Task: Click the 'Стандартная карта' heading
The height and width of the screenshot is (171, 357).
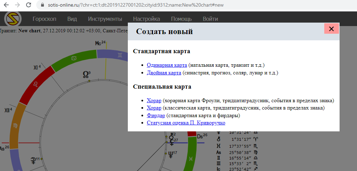Action: (x=161, y=51)
